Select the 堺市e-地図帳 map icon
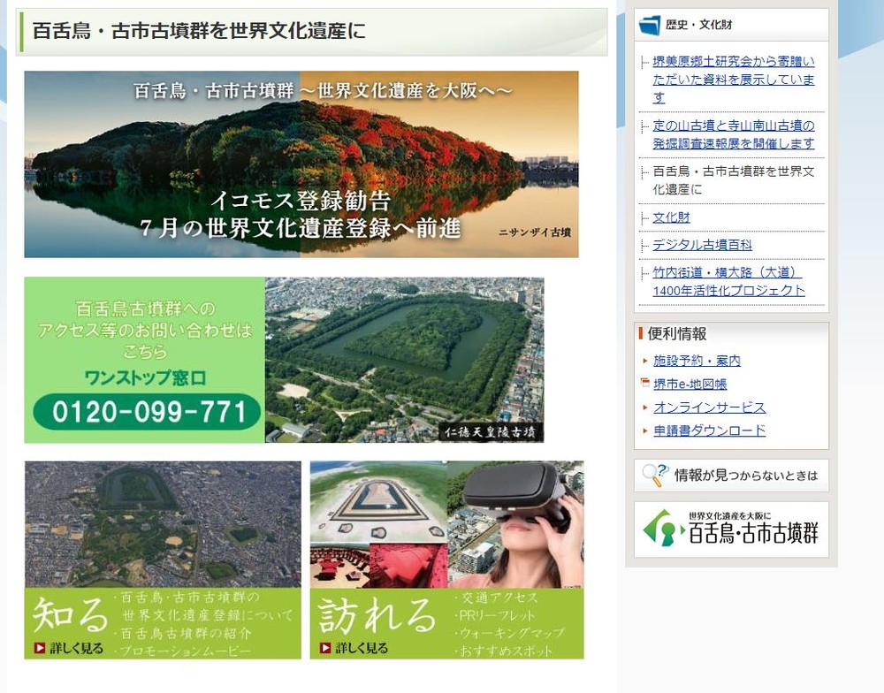Screen dimensions: 884x693 coord(644,384)
